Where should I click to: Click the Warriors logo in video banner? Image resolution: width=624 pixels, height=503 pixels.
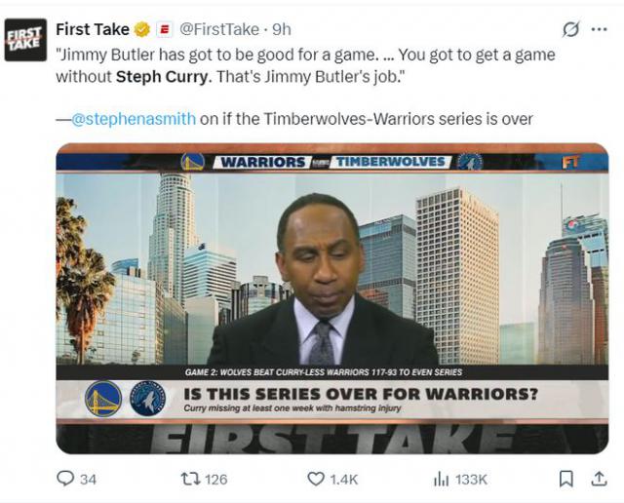(192, 161)
